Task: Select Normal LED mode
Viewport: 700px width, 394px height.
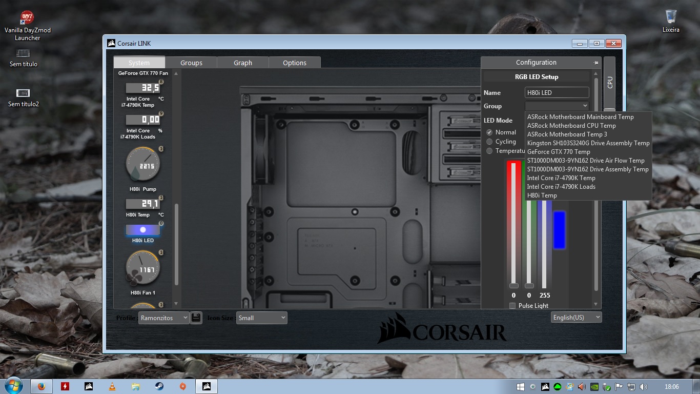Action: (489, 132)
